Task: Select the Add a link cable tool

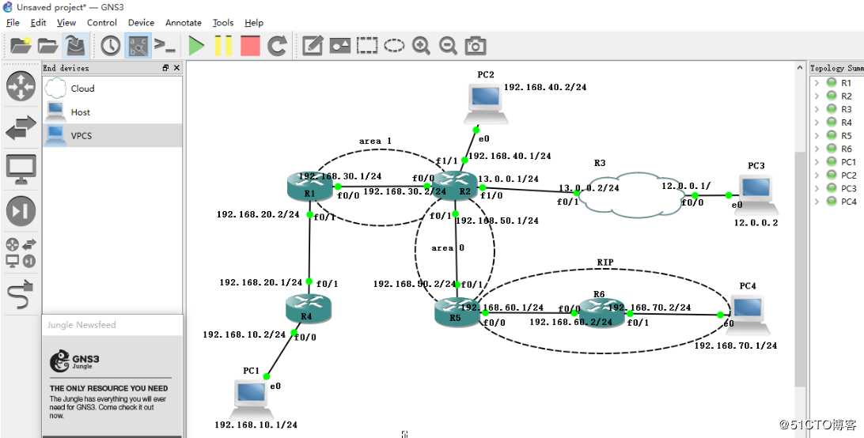Action: click(21, 295)
